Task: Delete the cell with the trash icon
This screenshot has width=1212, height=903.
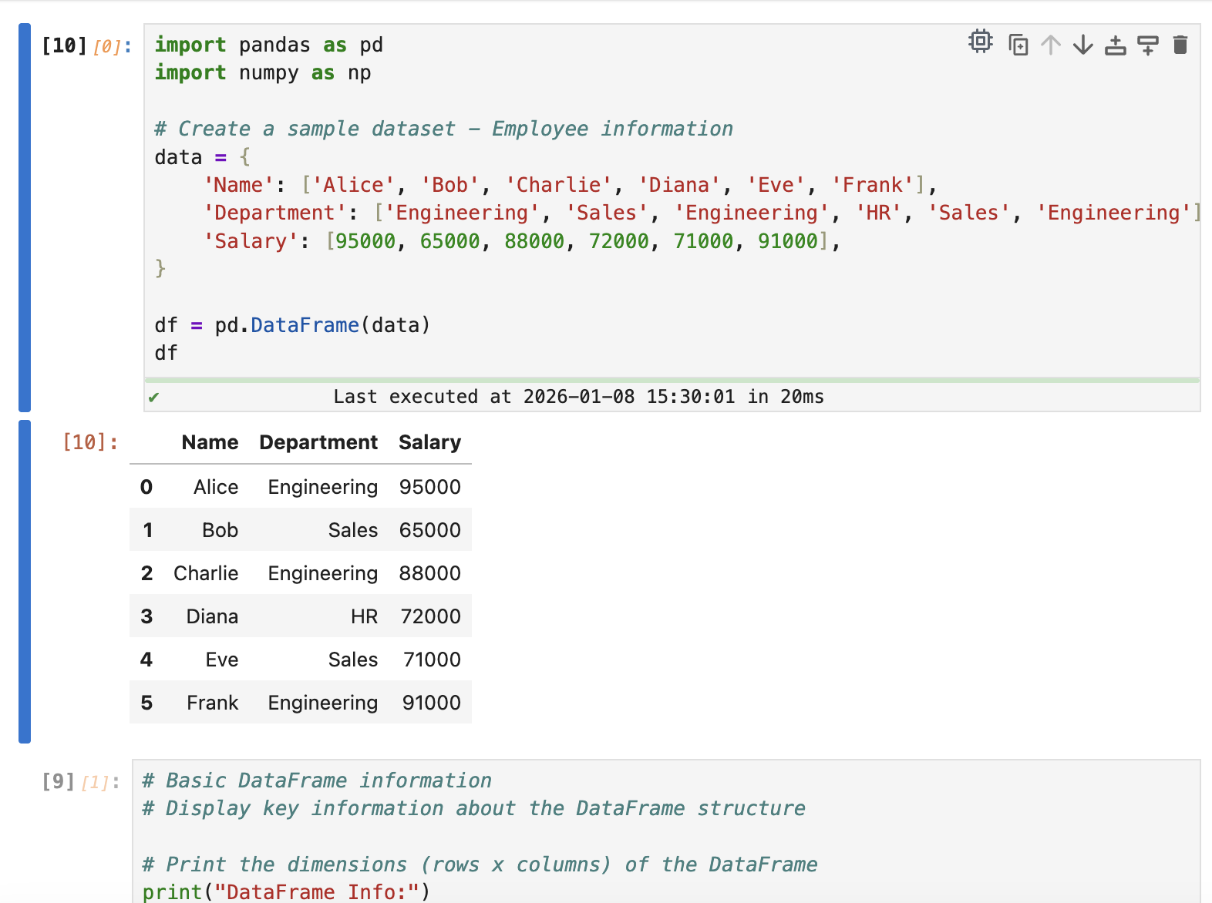Action: click(1180, 45)
